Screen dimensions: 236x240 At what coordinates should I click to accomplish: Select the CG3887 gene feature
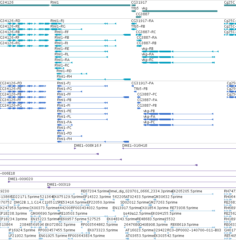tap(139, 17)
